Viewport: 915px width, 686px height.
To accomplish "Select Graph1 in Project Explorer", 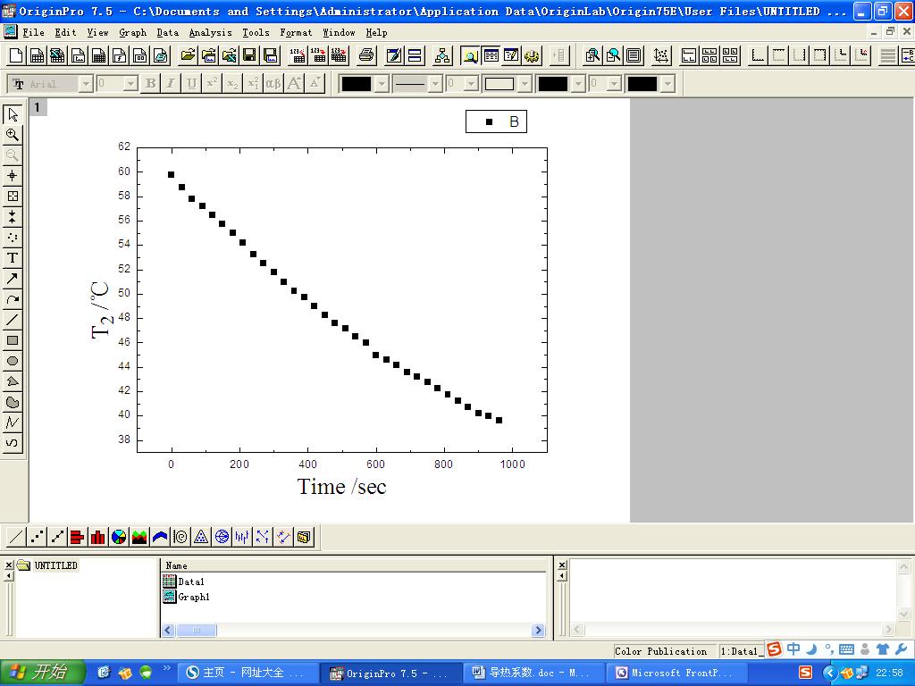I will click(x=186, y=597).
